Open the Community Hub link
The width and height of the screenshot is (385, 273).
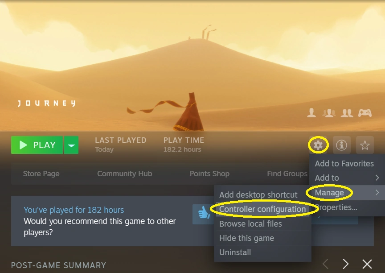[125, 174]
